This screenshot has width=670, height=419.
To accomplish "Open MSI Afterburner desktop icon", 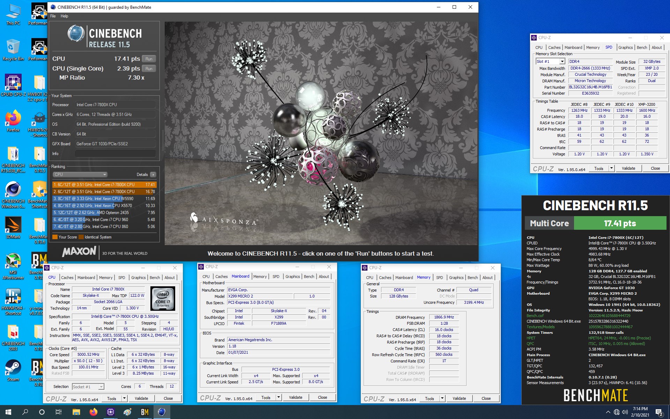I will coord(13,266).
